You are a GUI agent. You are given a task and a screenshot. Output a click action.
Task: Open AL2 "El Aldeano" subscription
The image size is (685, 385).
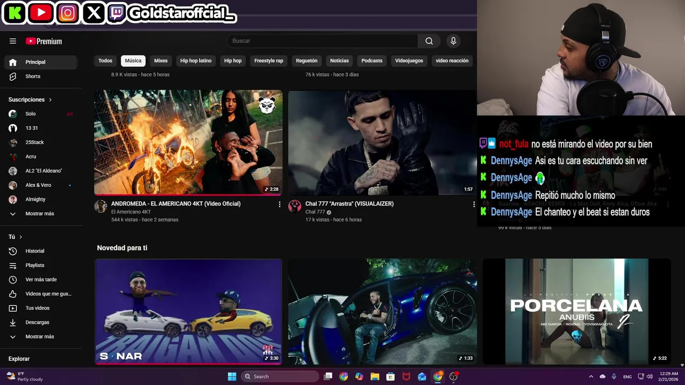41,171
